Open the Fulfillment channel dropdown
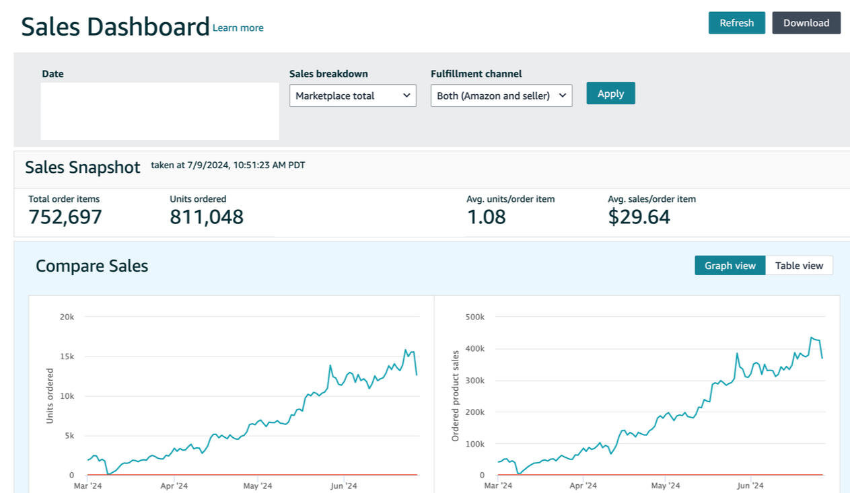This screenshot has width=850, height=493. pos(501,96)
